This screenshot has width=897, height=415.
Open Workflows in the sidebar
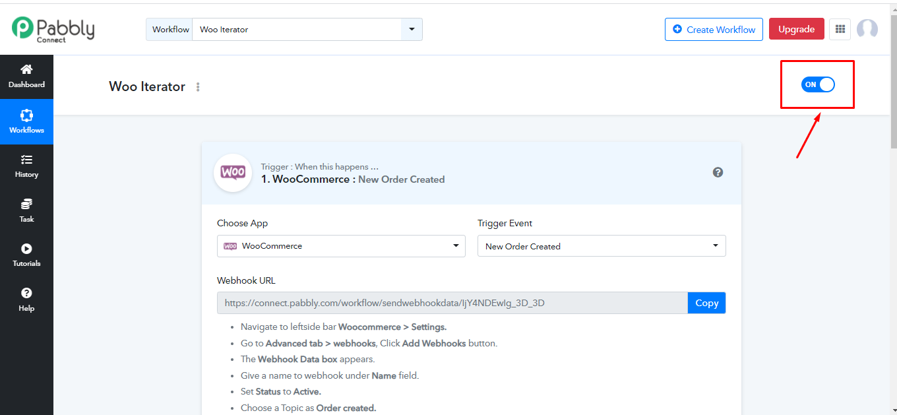(x=26, y=121)
